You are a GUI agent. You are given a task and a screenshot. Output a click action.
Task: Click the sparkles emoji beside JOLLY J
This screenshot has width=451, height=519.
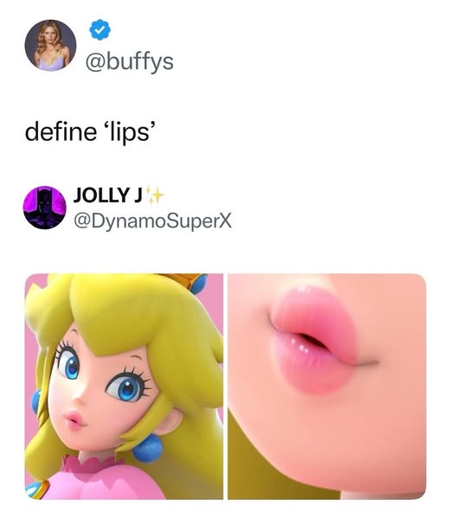(154, 195)
